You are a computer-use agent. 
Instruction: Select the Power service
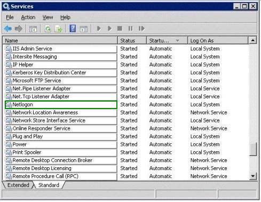click(x=61, y=144)
